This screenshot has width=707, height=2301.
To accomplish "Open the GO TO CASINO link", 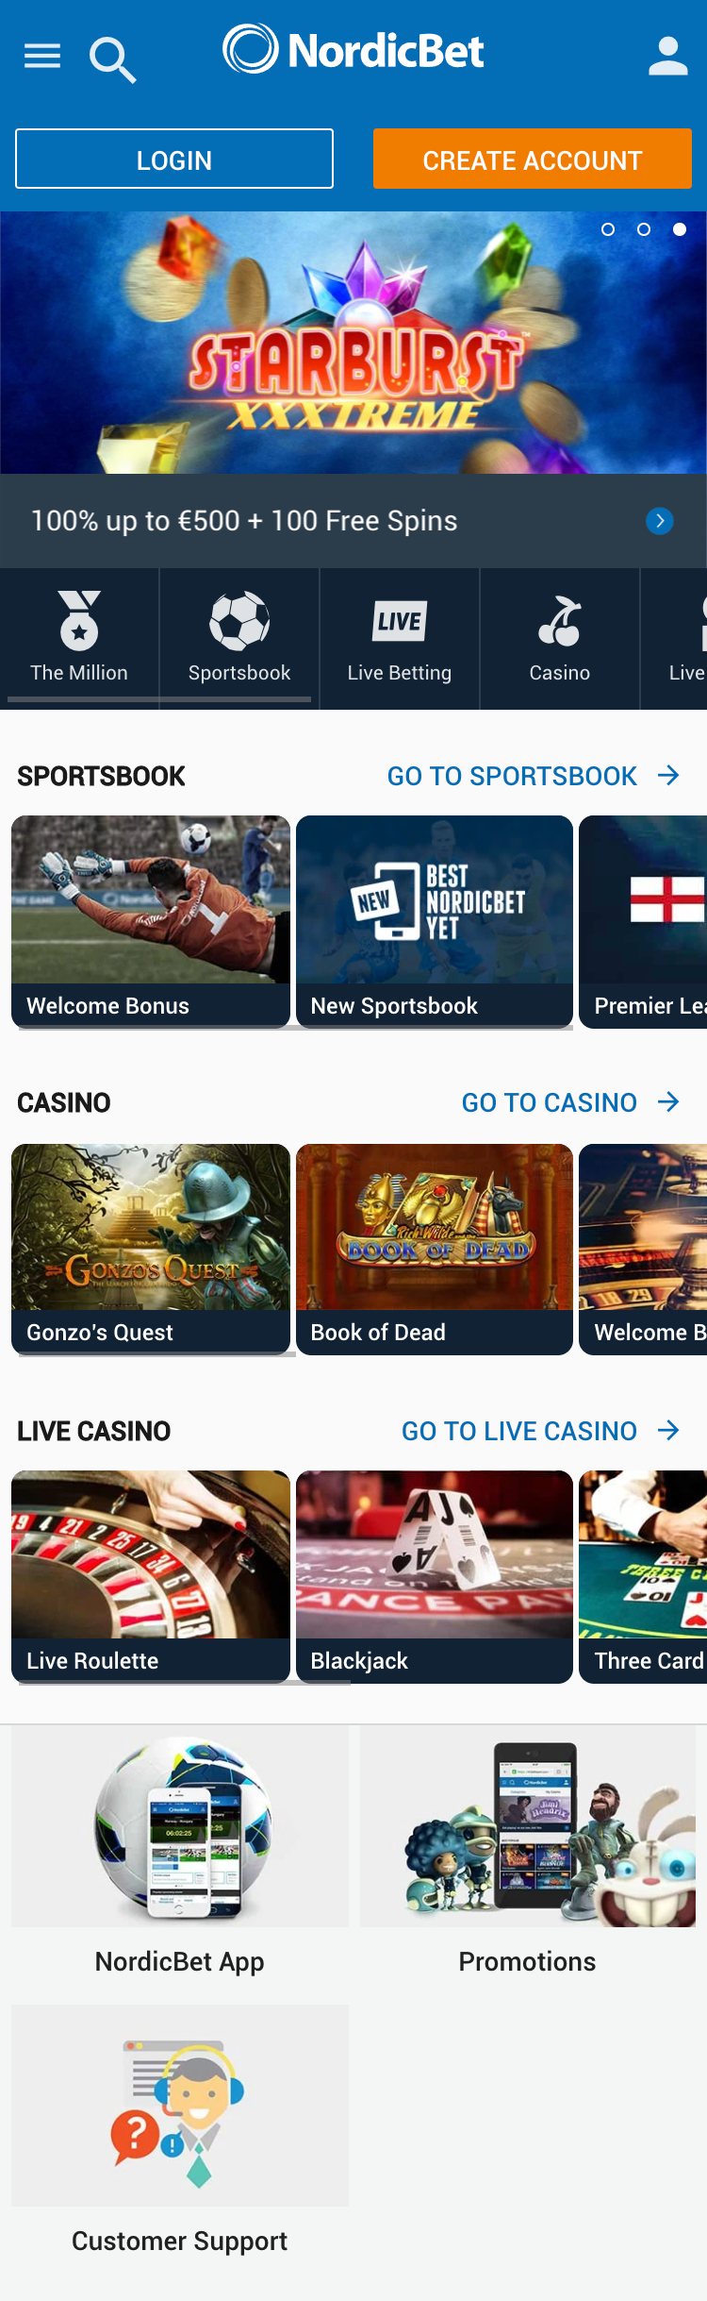I will 550,1102.
